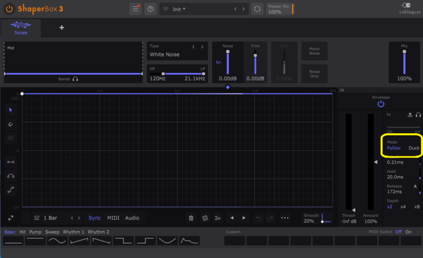Add a new shaper with plus button
Image resolution: width=423 pixels, height=258 pixels.
pos(62,27)
